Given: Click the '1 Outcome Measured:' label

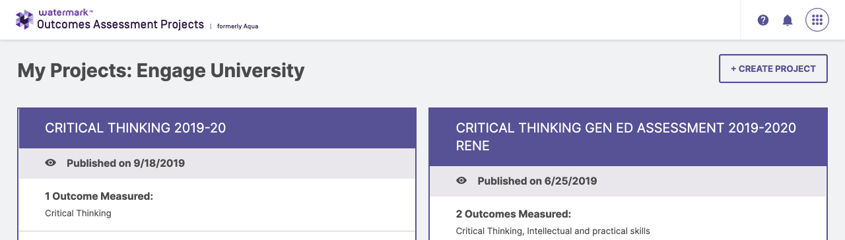Looking at the screenshot, I should point(99,196).
